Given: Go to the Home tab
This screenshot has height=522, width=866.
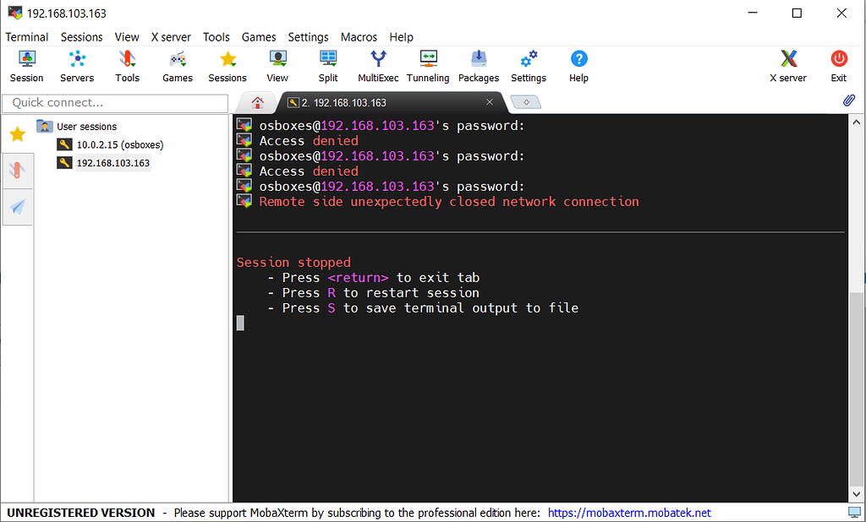Looking at the screenshot, I should point(258,102).
